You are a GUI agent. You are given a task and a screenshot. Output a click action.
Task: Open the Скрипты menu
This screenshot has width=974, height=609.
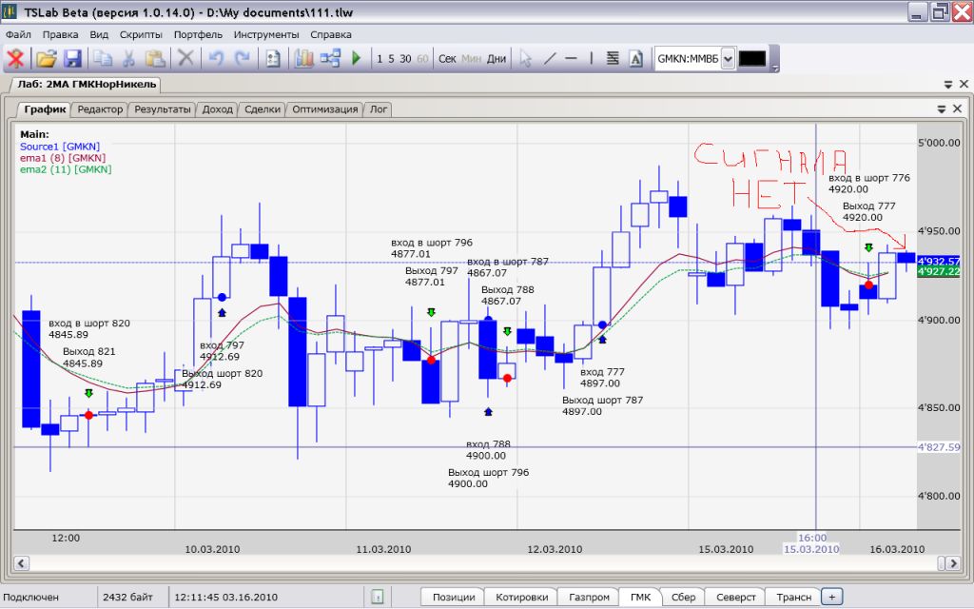pos(141,35)
